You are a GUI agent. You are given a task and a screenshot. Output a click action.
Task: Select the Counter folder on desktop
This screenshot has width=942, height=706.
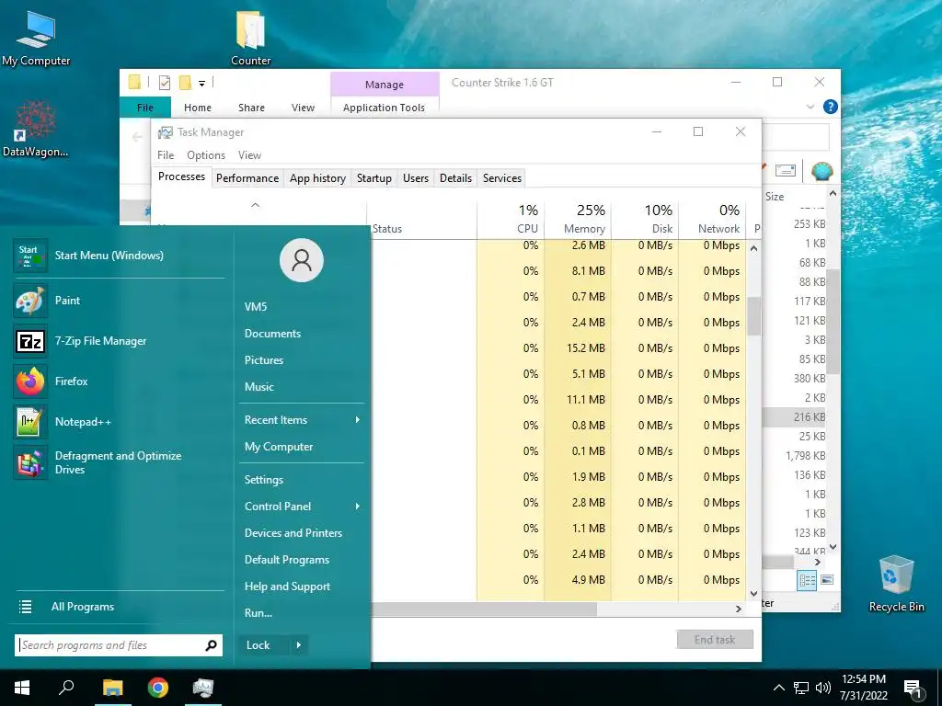pos(250,38)
